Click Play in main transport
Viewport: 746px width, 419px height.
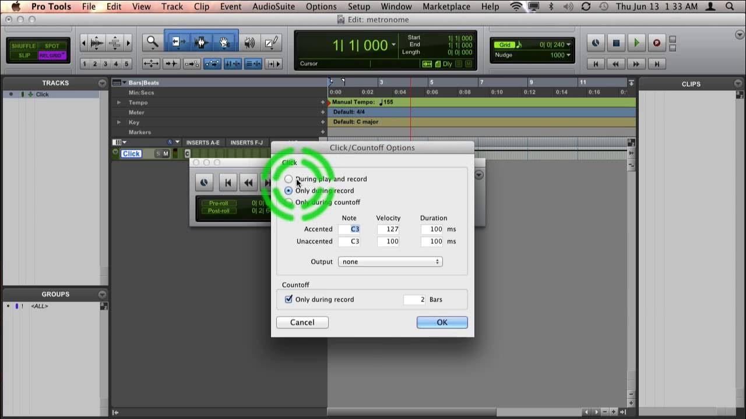click(x=636, y=42)
